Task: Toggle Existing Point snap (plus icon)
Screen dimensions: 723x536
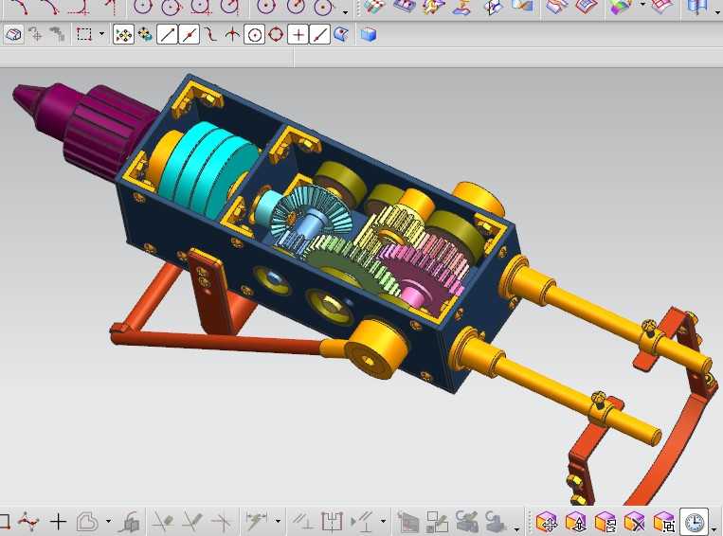Action: [298, 35]
